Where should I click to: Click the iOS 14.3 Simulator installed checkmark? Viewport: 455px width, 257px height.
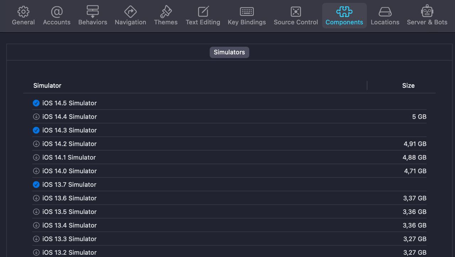click(36, 130)
